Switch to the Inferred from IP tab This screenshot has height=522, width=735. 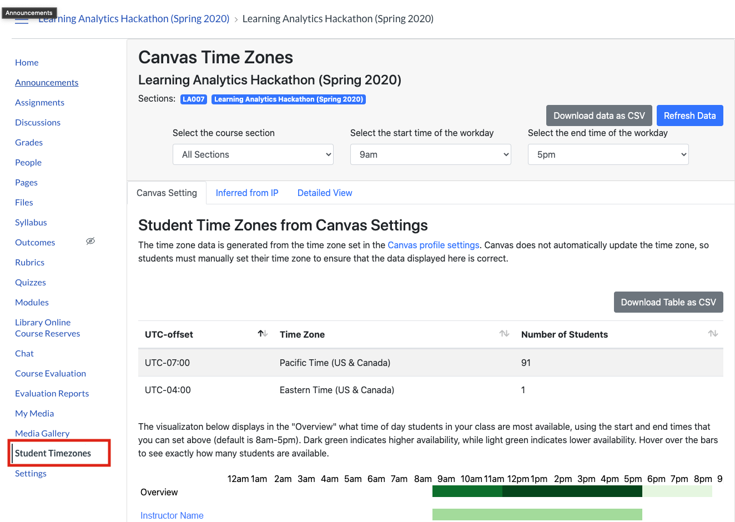[247, 193]
